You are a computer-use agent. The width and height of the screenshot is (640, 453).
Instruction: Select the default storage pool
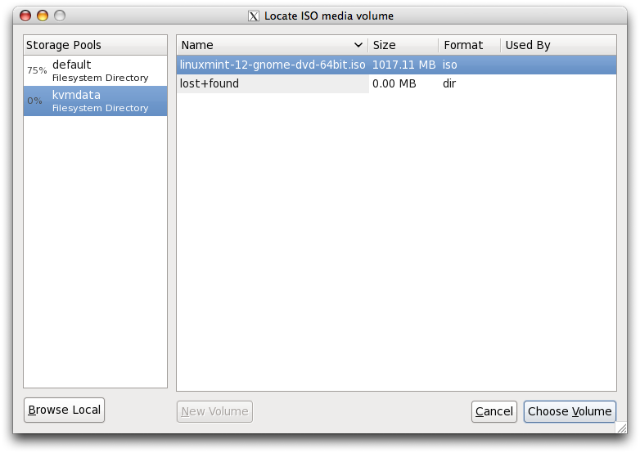(x=95, y=70)
